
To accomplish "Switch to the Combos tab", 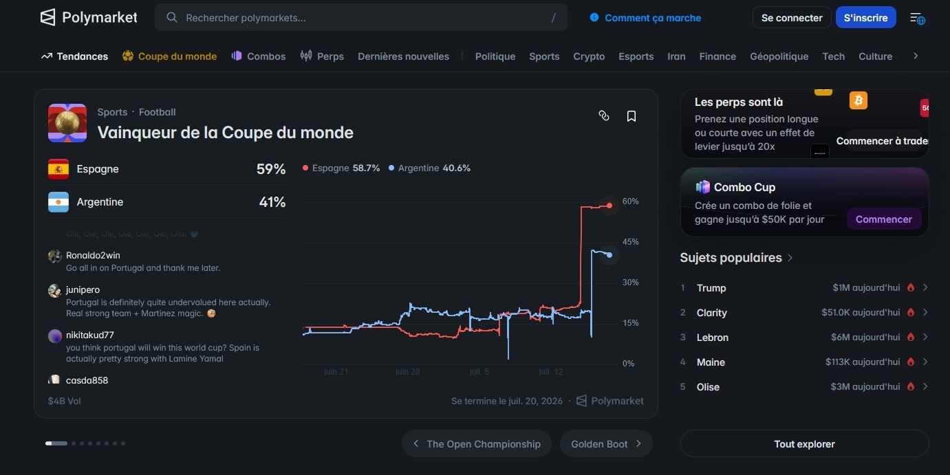I will pos(259,56).
